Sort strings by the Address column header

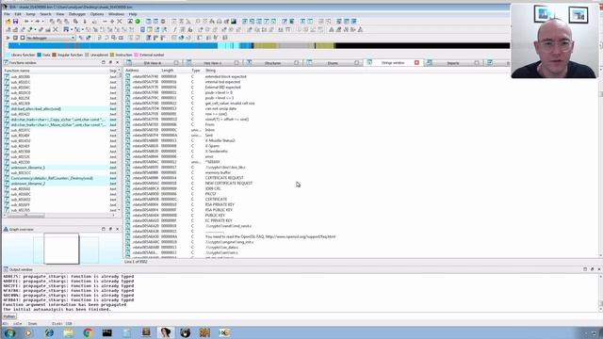coord(132,71)
